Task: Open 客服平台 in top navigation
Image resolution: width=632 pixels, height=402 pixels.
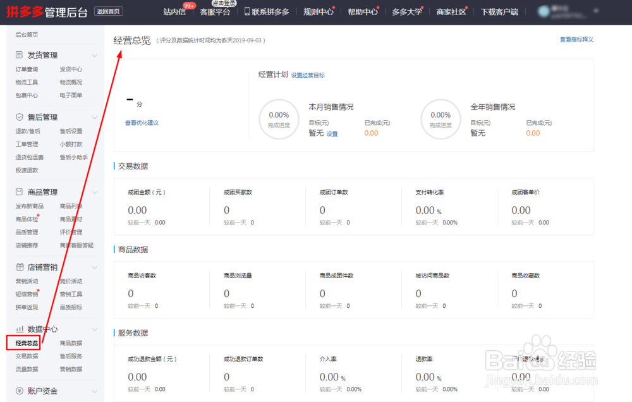Action: 215,12
